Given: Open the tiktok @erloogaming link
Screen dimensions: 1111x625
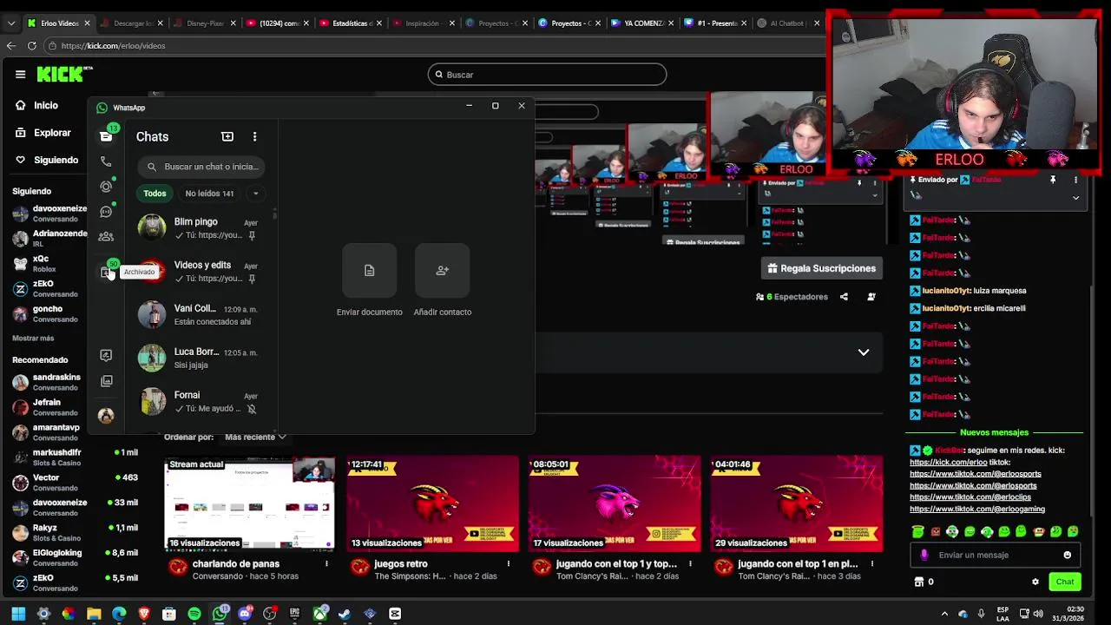Looking at the screenshot, I should (x=977, y=510).
